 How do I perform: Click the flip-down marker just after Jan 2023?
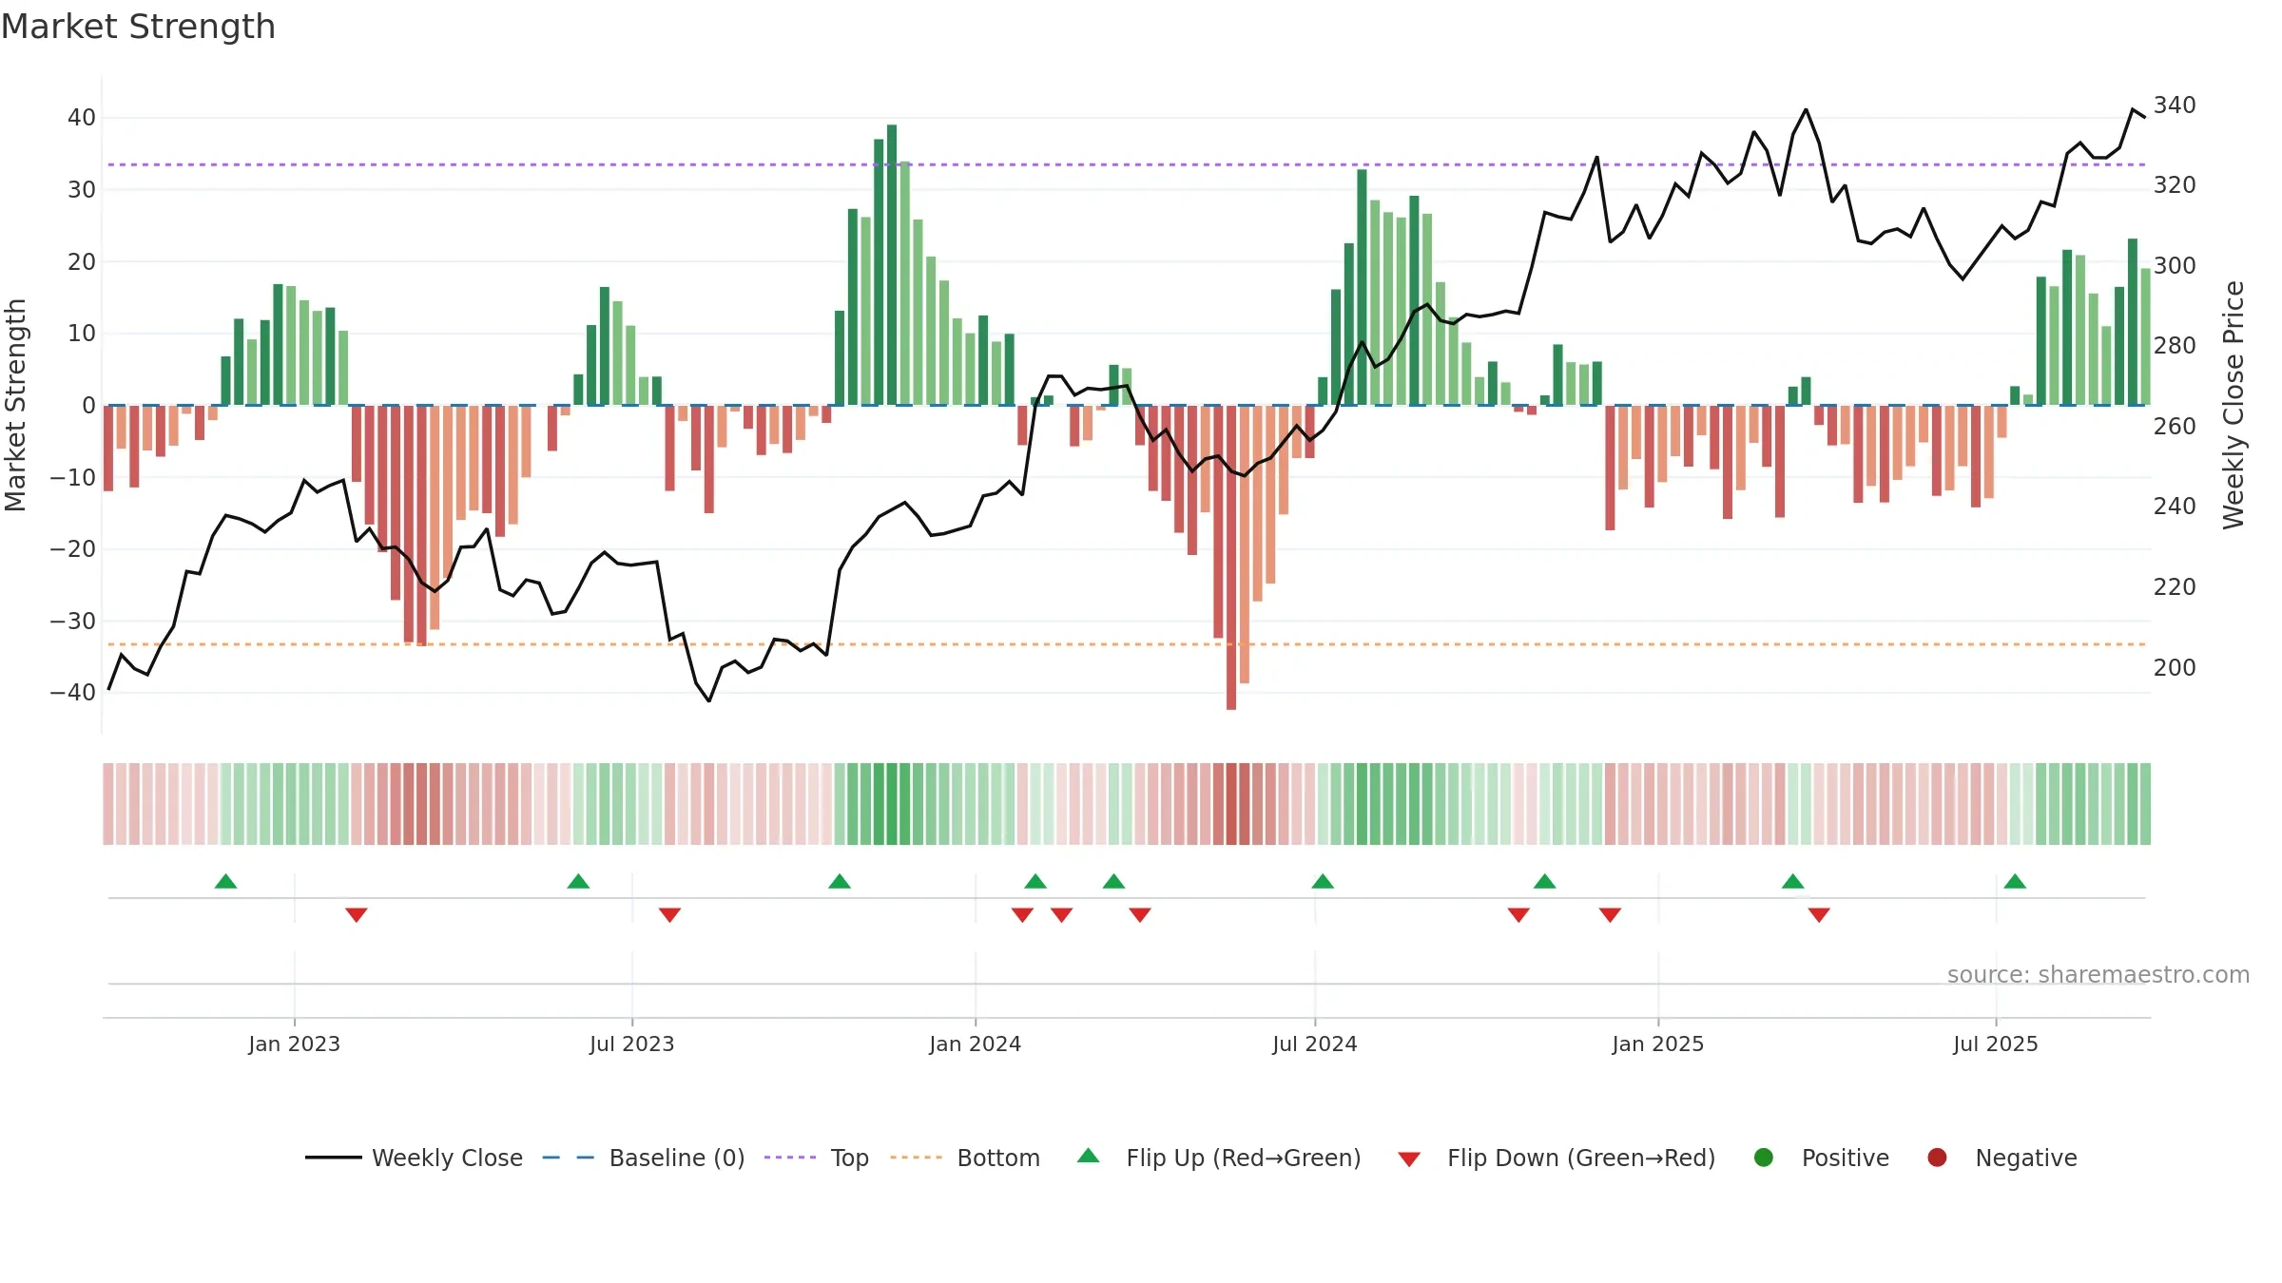pos(357,915)
